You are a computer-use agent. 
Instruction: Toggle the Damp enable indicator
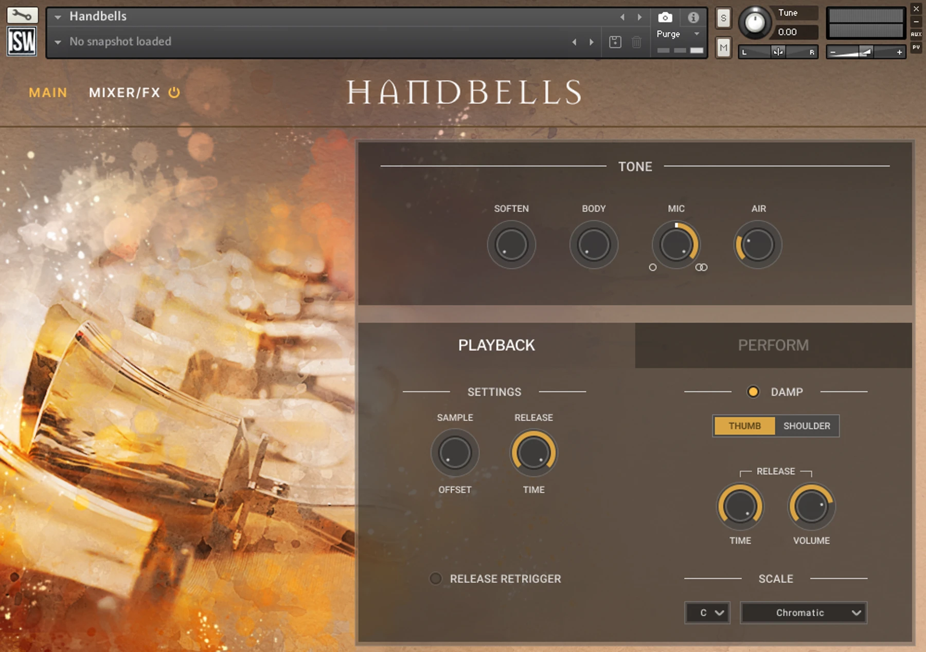[x=753, y=392]
